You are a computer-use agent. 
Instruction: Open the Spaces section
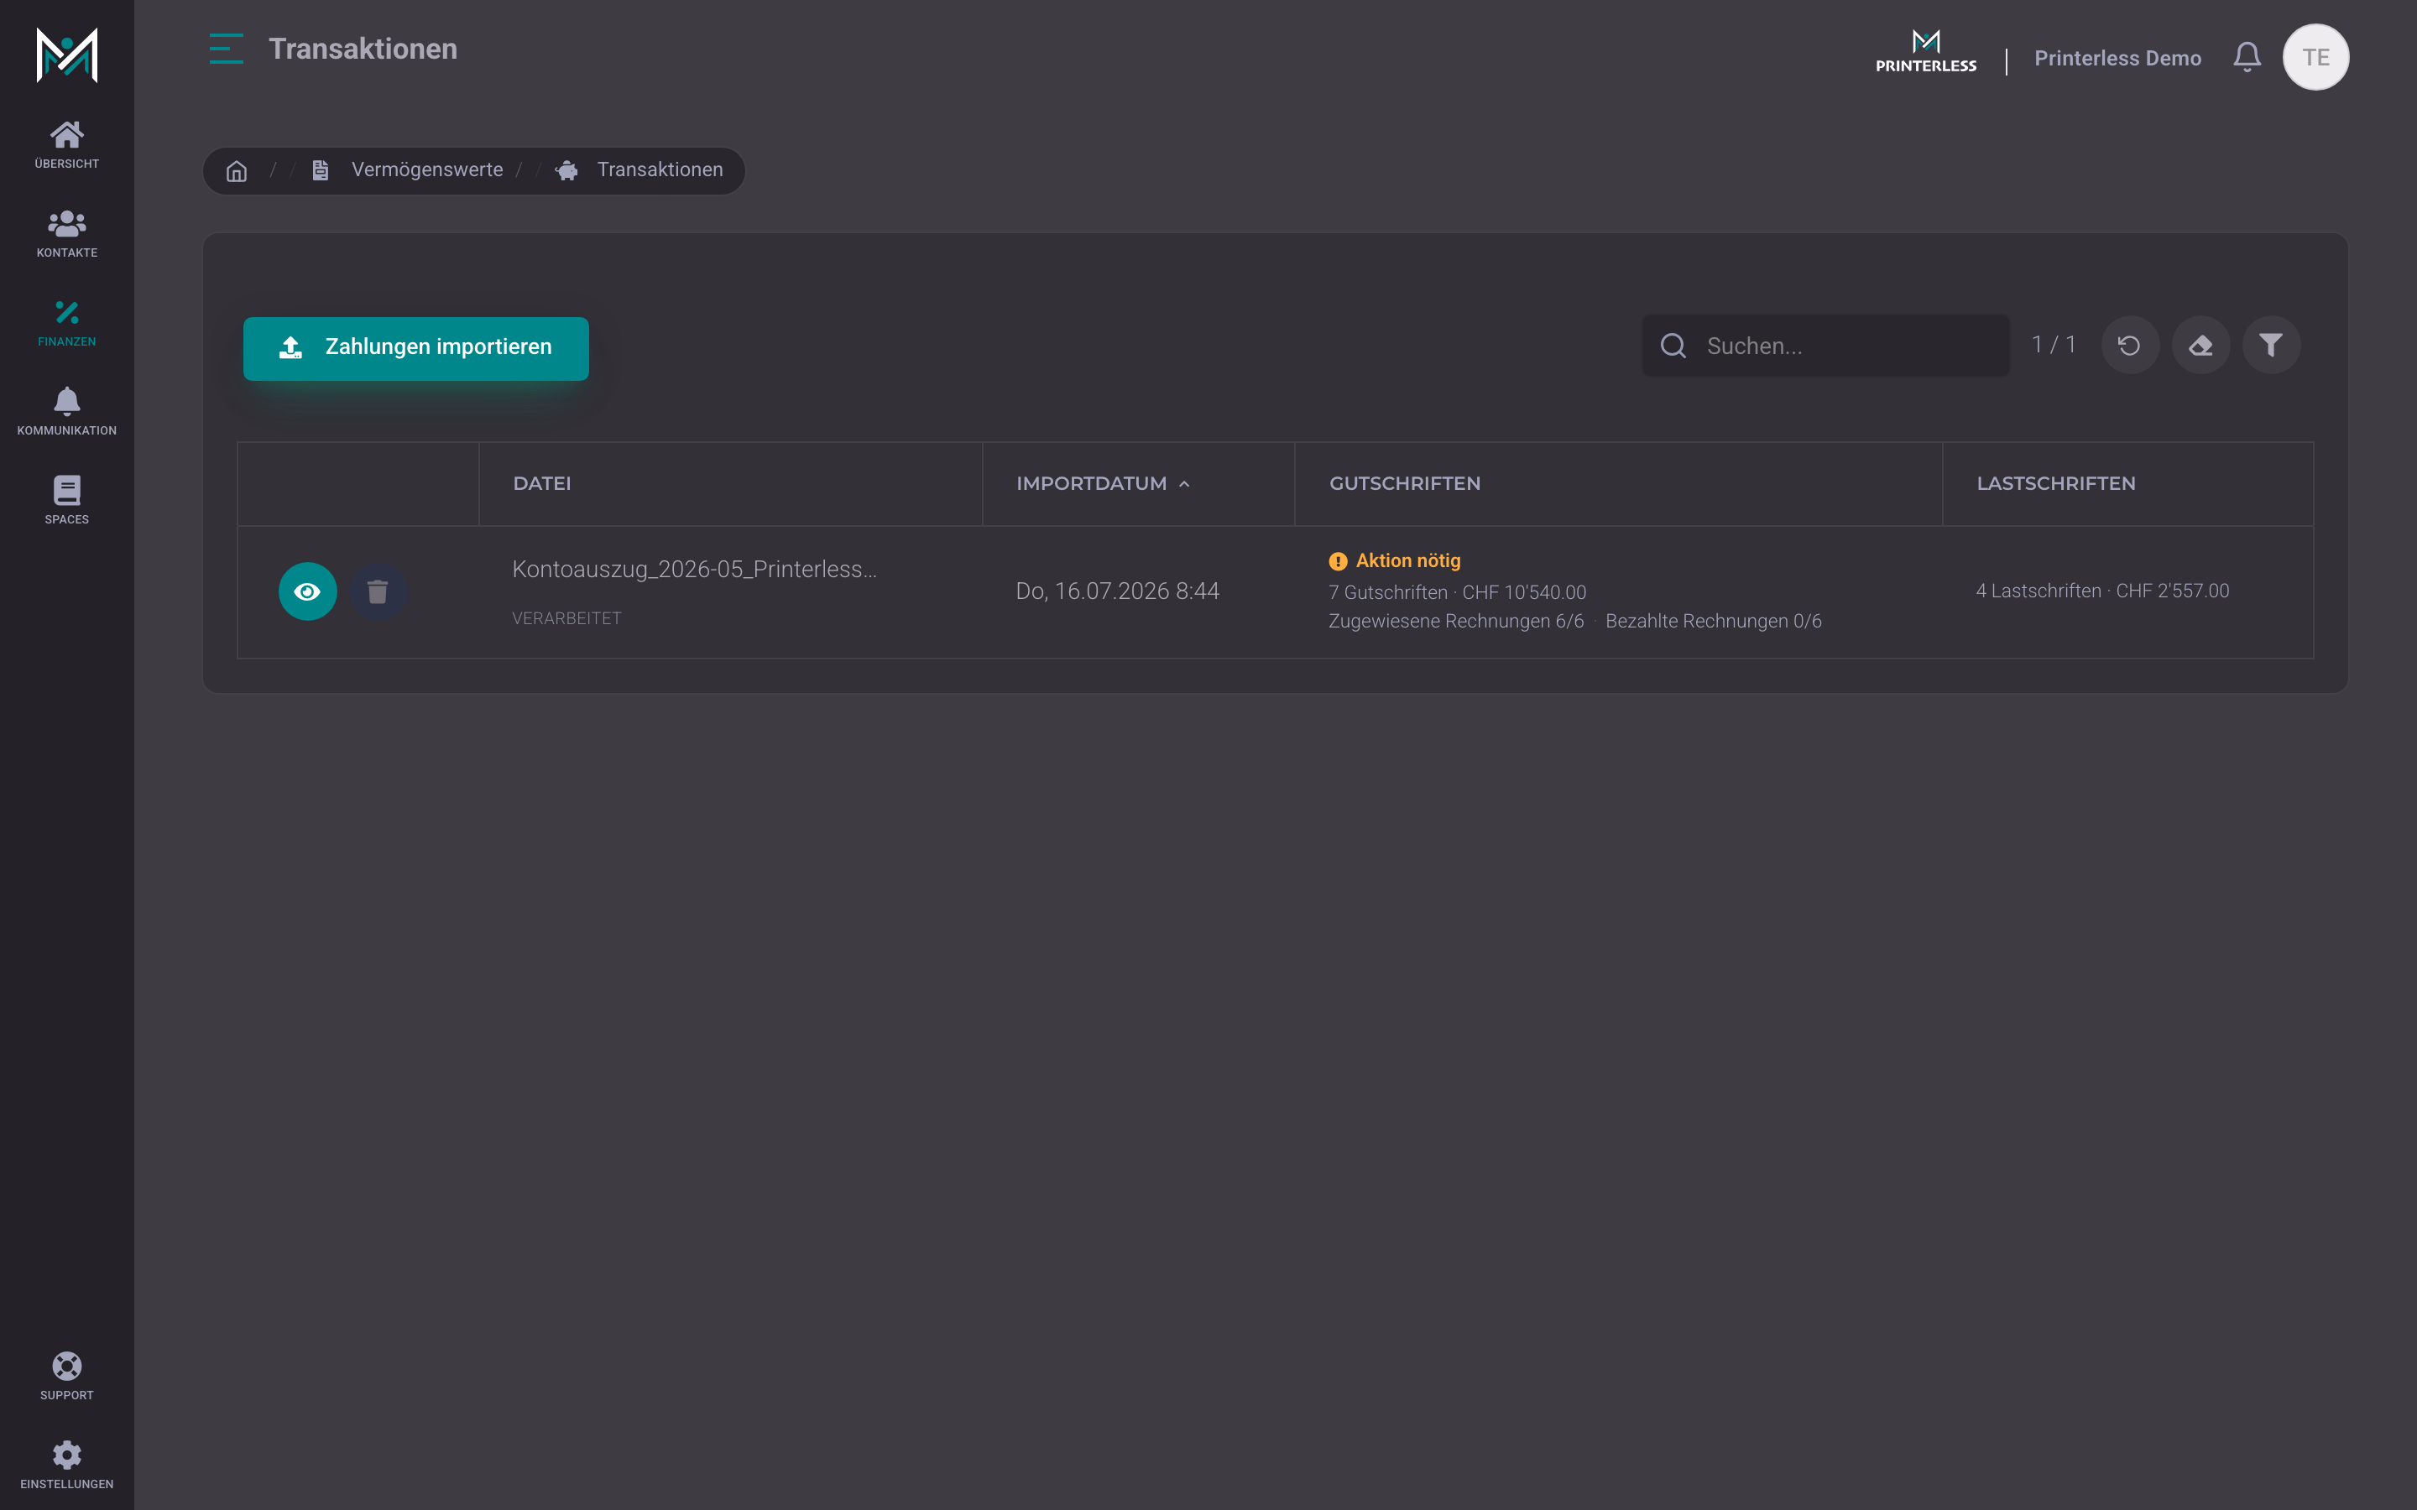67,500
